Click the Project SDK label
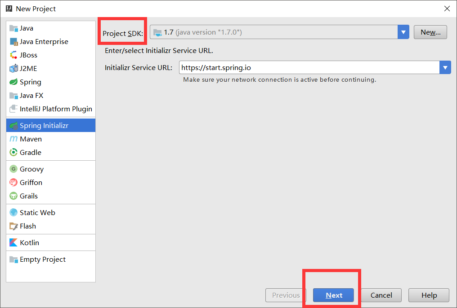 pos(123,34)
